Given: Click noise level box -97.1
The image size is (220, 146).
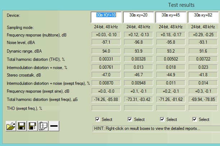Looking at the screenshot, I should [106, 42].
